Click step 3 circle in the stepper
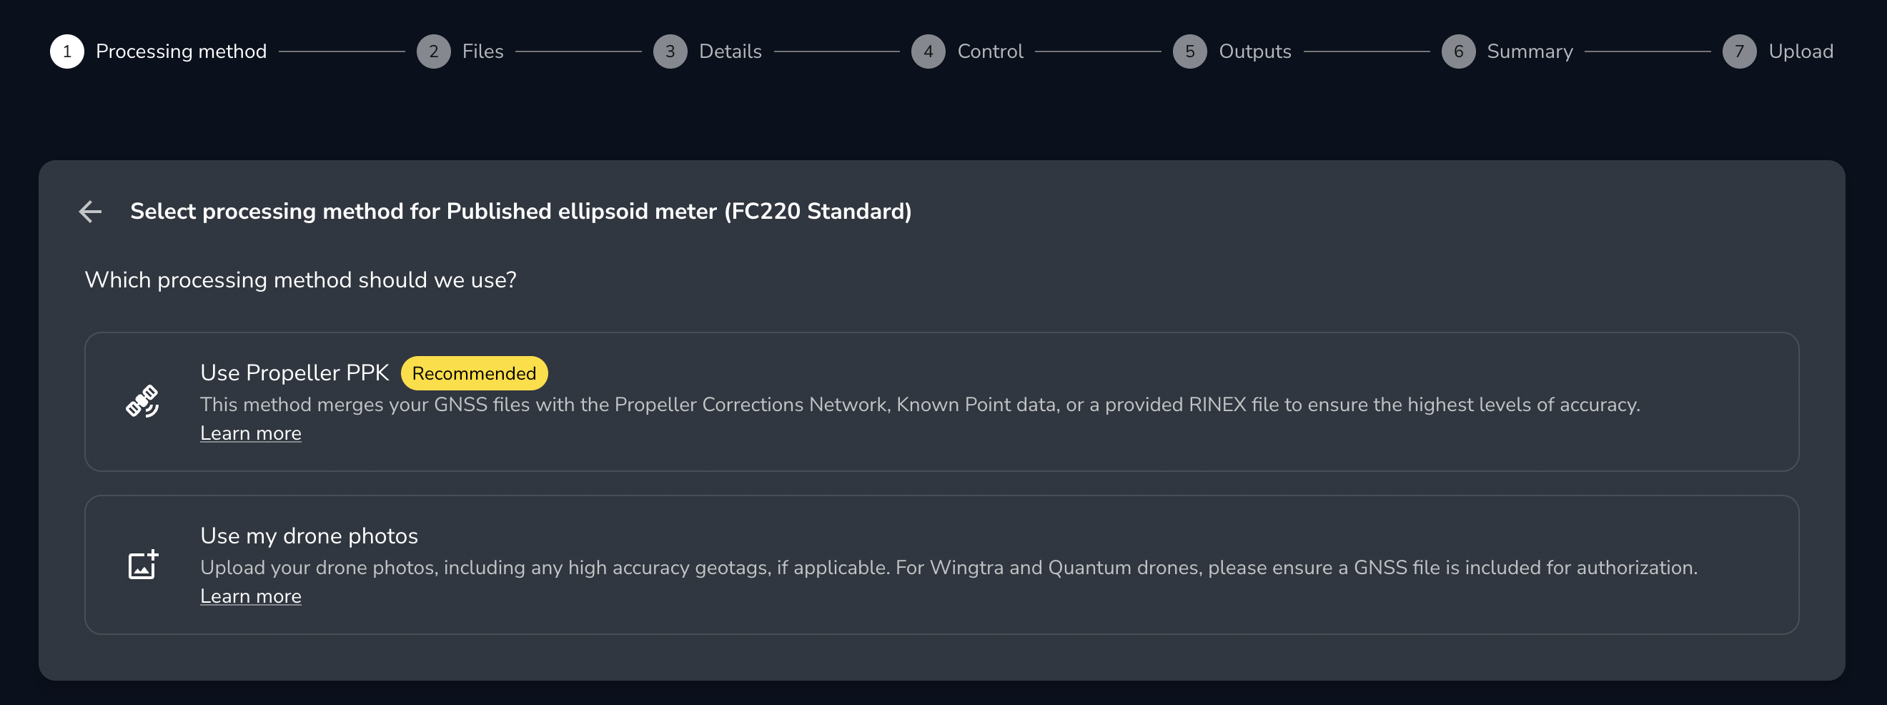 click(x=670, y=51)
